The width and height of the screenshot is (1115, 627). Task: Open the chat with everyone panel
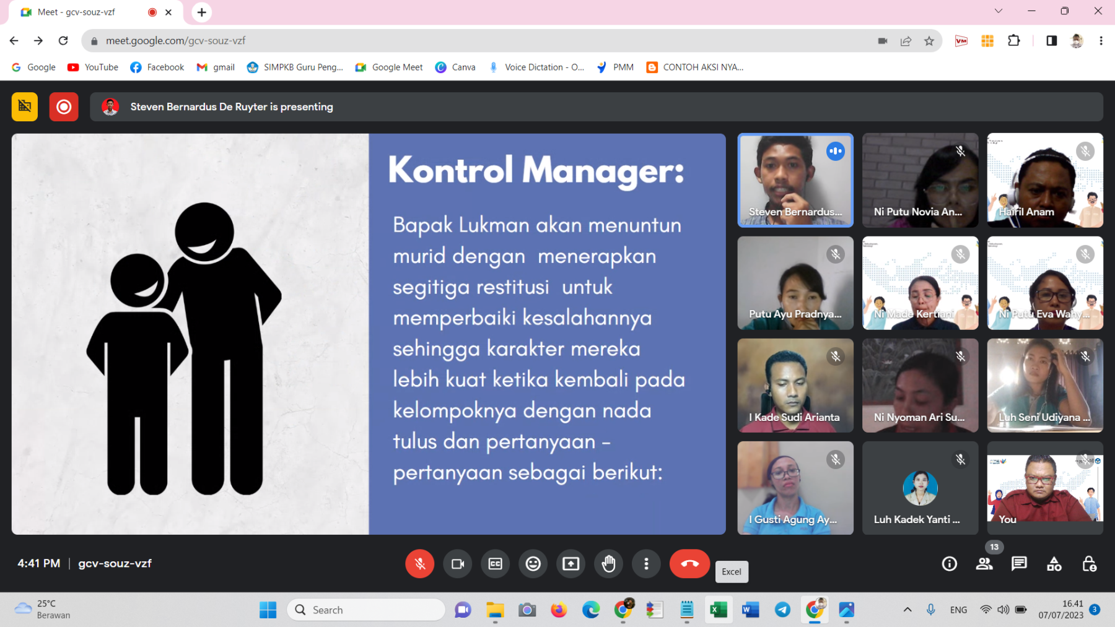click(x=1019, y=564)
